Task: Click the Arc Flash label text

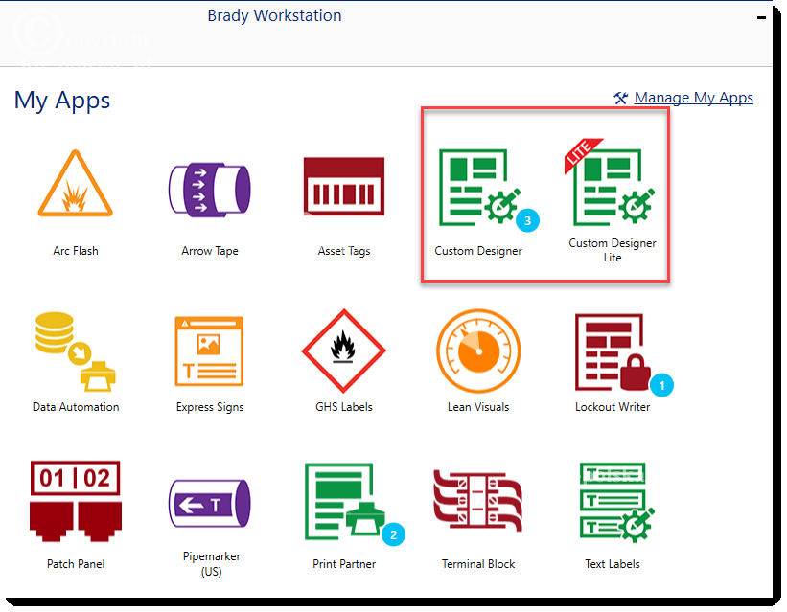Action: (76, 251)
